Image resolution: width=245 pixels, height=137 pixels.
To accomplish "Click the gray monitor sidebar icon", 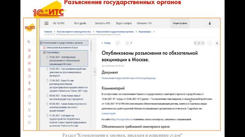I will point(29,103).
